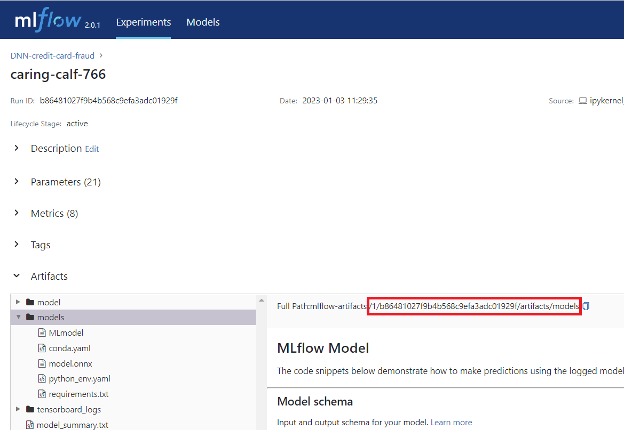
Task: Click the requirements.txt file icon
Action: (x=42, y=394)
